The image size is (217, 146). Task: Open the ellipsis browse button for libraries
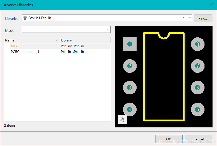point(189,18)
